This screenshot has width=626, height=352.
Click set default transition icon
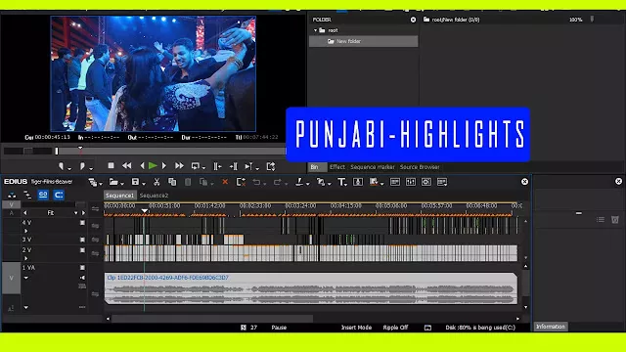pyautogui.click(x=321, y=182)
